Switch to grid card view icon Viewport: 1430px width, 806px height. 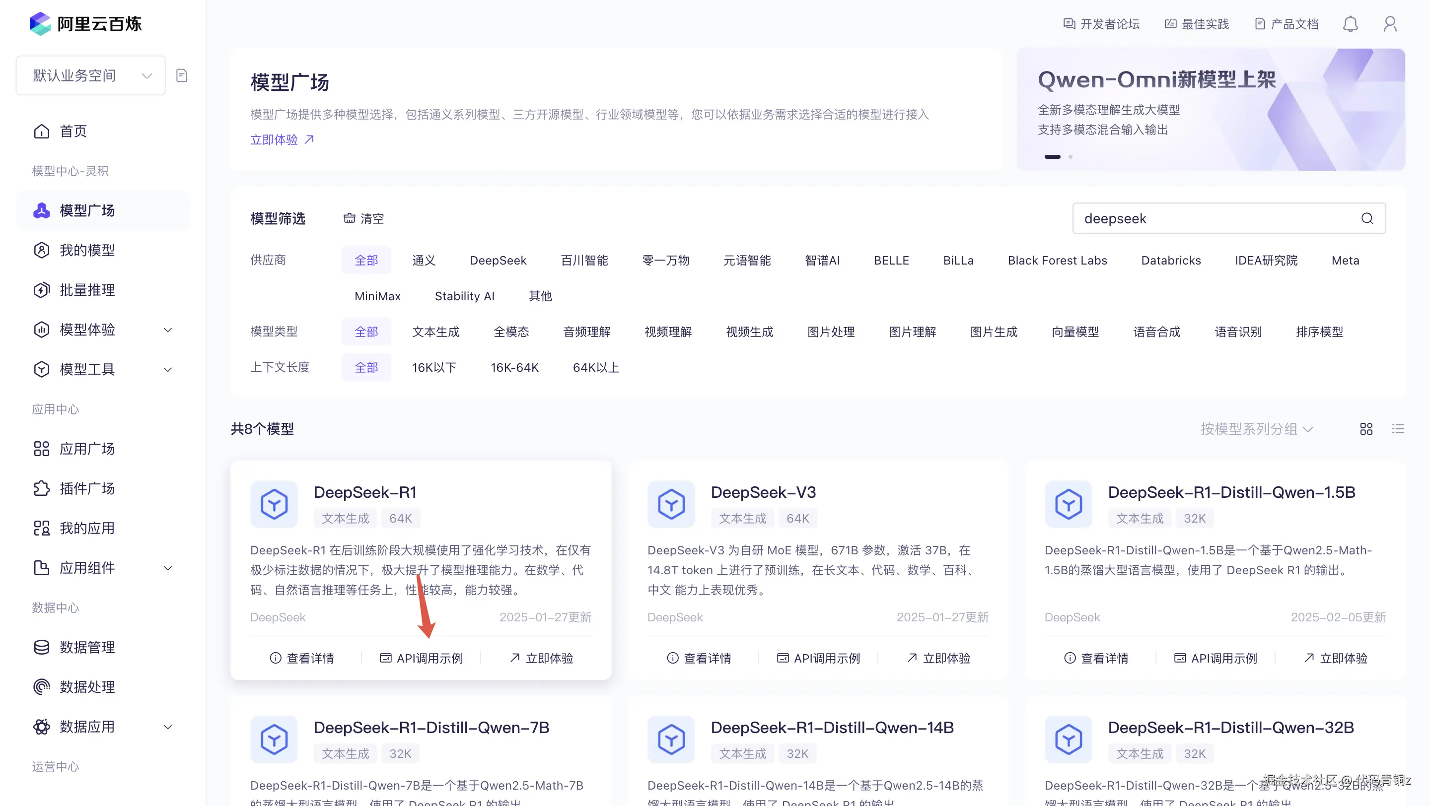pyautogui.click(x=1366, y=429)
